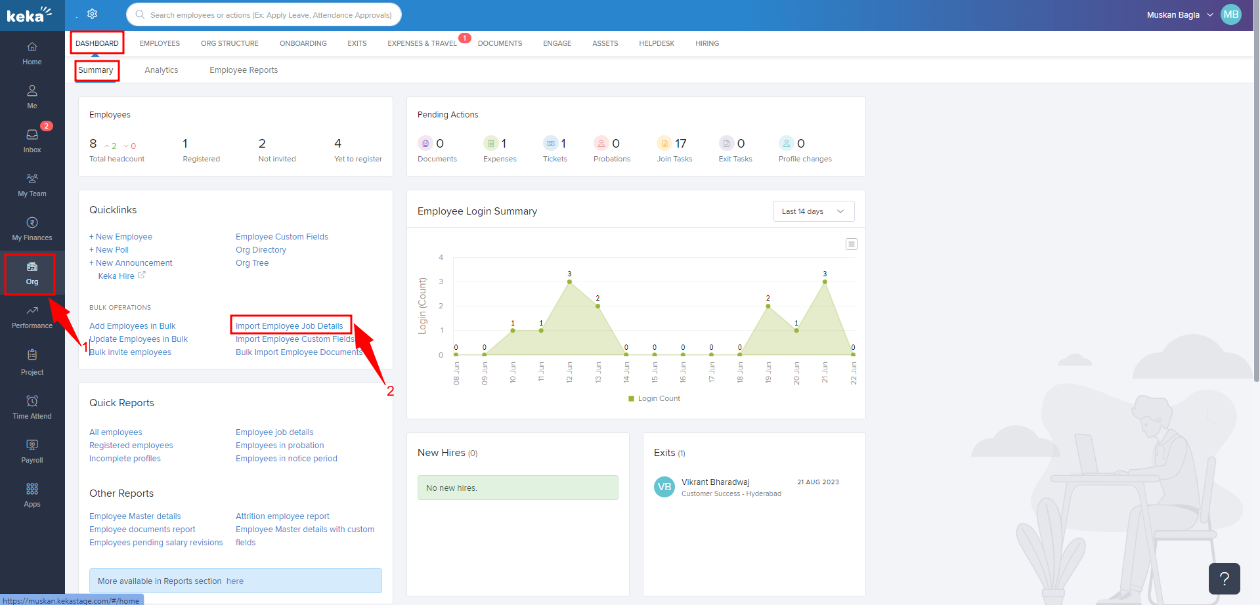Viewport: 1260px width, 605px height.
Task: Open Time Attend from sidebar
Action: point(32,407)
